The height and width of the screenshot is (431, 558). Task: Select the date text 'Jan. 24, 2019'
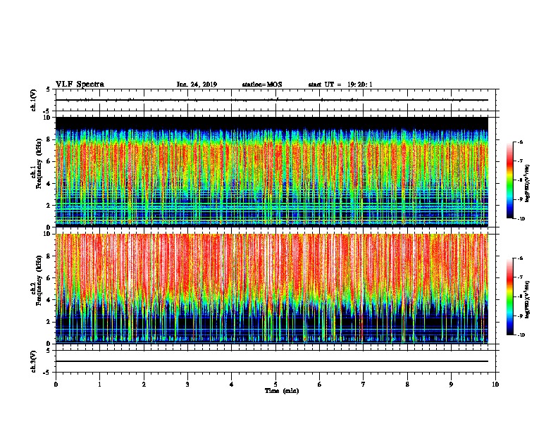click(x=197, y=85)
